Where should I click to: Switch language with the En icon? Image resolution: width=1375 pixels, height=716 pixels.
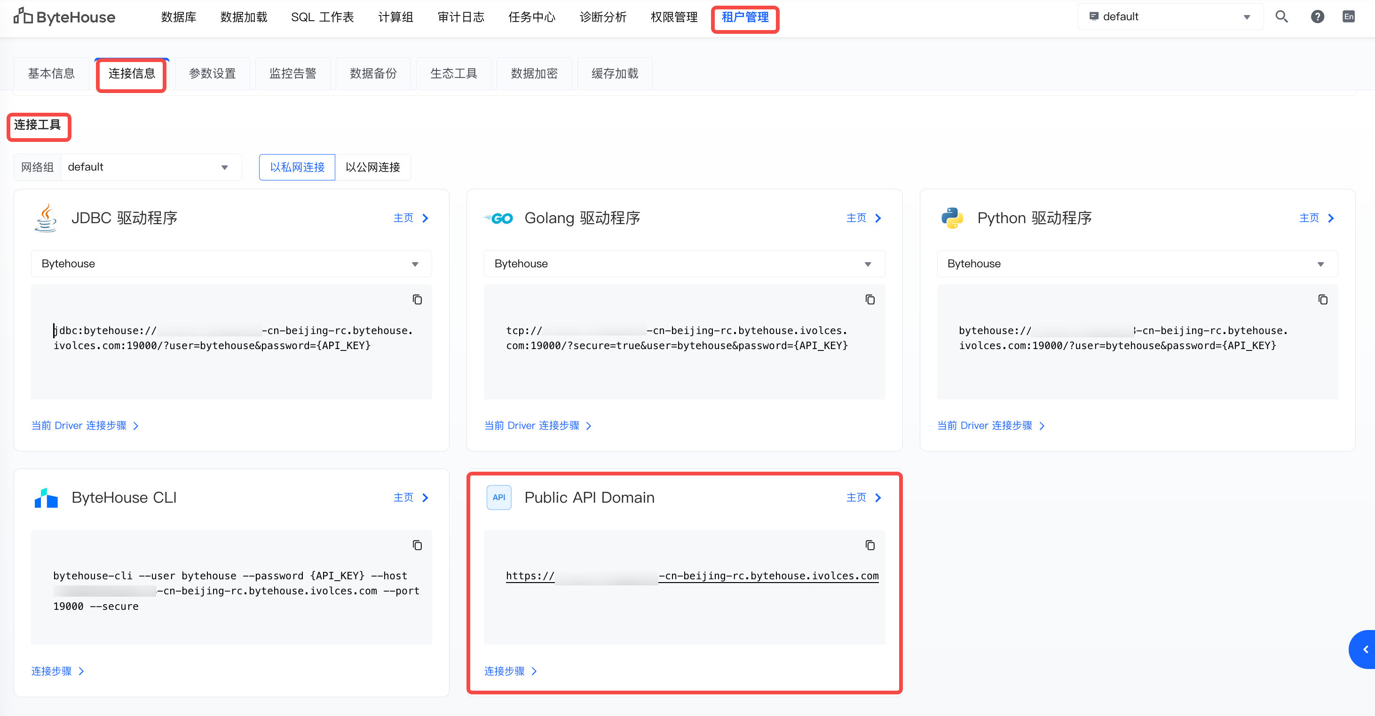coord(1348,16)
